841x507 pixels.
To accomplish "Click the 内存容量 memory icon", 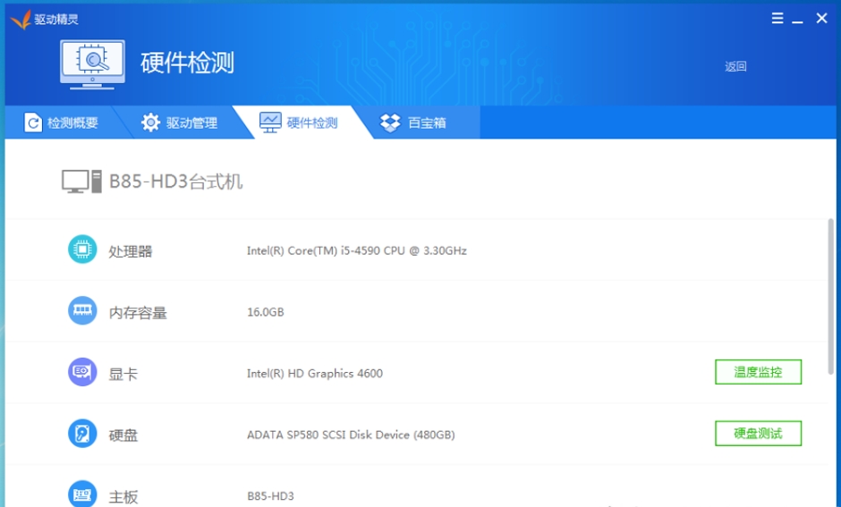I will [82, 310].
